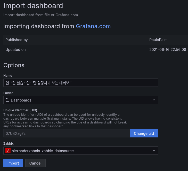This screenshot has height=171, width=188.
Task: Click the Updated on label
Action: click(15, 50)
